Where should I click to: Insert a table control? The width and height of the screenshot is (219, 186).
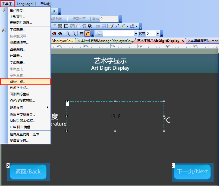point(66,26)
